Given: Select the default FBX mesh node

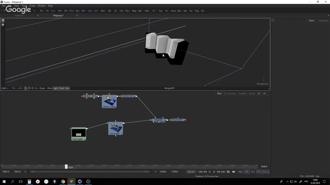Looking at the screenshot, I should (x=109, y=101).
